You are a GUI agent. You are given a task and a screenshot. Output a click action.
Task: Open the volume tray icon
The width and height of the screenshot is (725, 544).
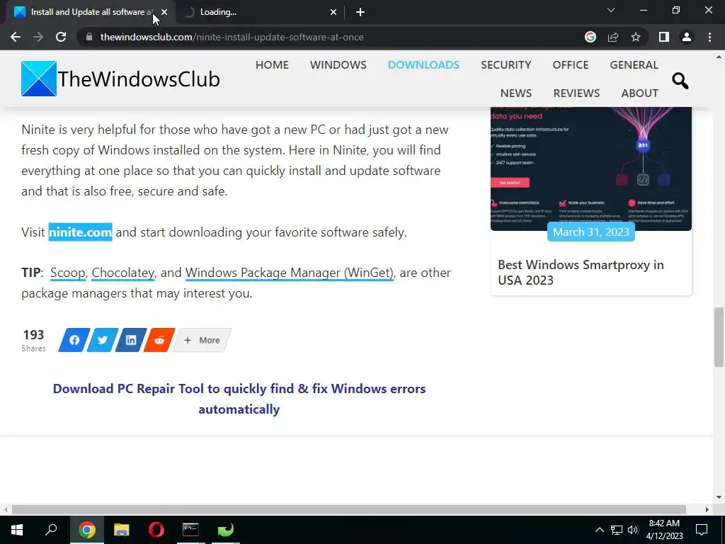point(633,530)
